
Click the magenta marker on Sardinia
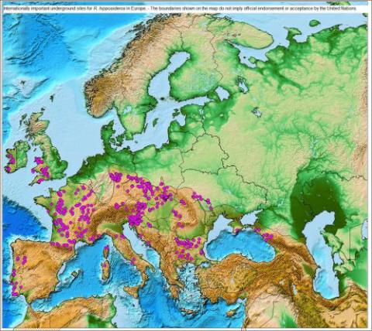[105, 265]
